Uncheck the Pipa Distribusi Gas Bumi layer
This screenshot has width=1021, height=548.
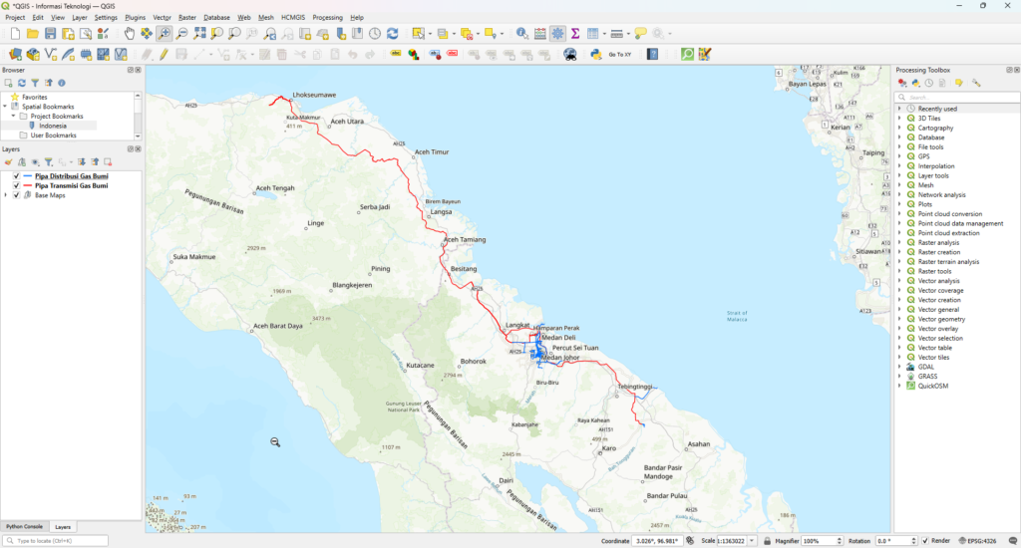tap(15, 175)
